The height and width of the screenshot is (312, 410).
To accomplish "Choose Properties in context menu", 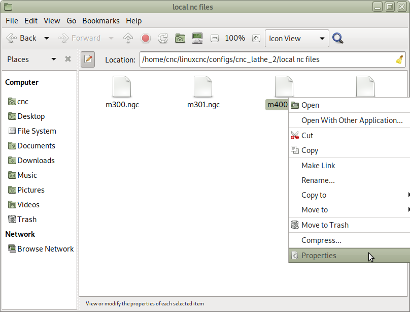I will (x=349, y=256).
